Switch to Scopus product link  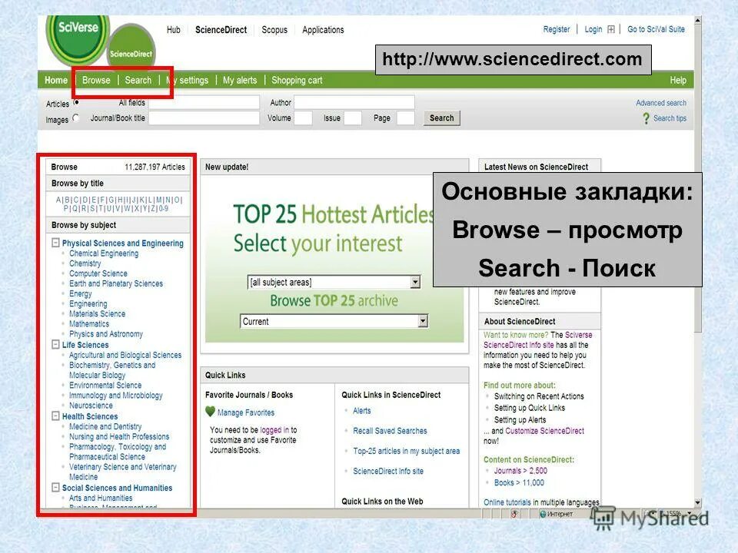[x=274, y=30]
